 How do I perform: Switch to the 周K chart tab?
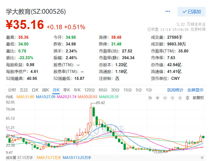pos(45,90)
